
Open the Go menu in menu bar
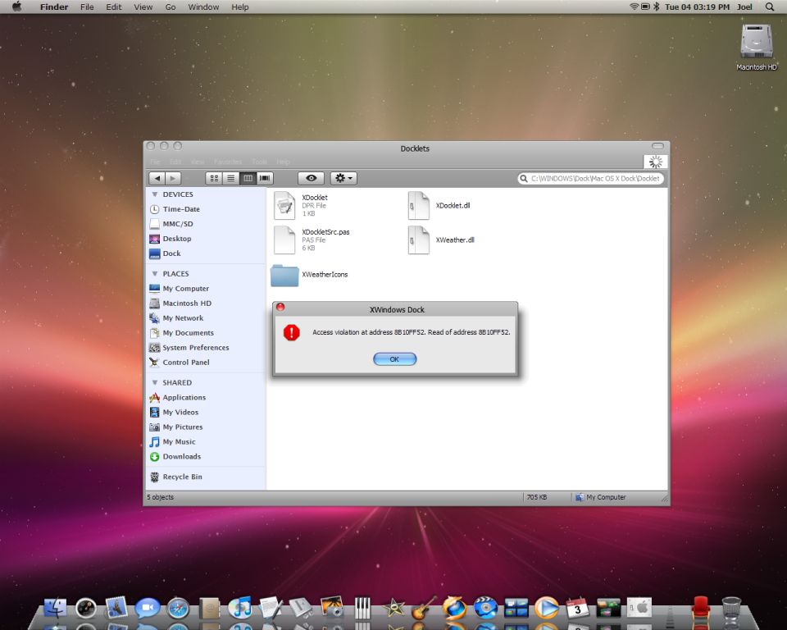pyautogui.click(x=171, y=7)
